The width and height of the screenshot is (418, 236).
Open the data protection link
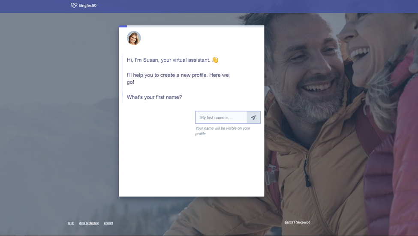(89, 223)
